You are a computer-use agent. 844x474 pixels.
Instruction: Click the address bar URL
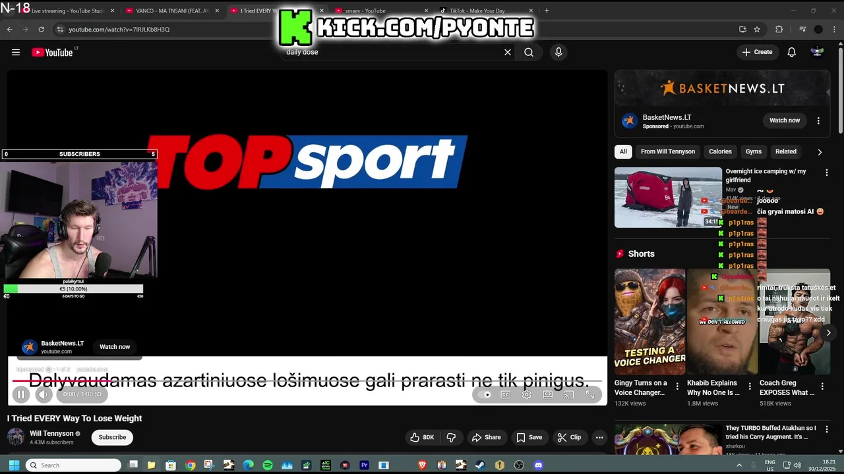tap(119, 29)
